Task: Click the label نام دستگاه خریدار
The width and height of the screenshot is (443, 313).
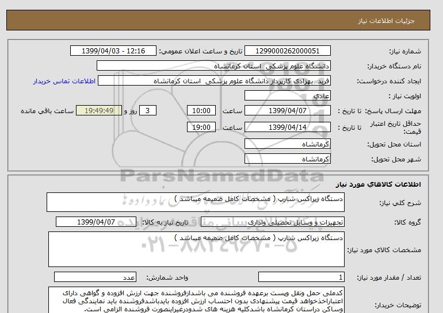Action: coord(394,66)
